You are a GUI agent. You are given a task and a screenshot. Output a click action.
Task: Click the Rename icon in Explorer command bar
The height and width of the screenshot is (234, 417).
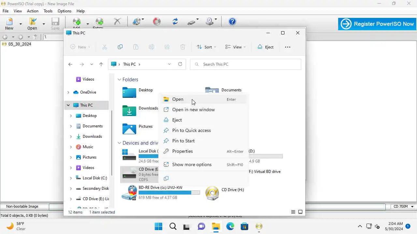click(x=151, y=47)
